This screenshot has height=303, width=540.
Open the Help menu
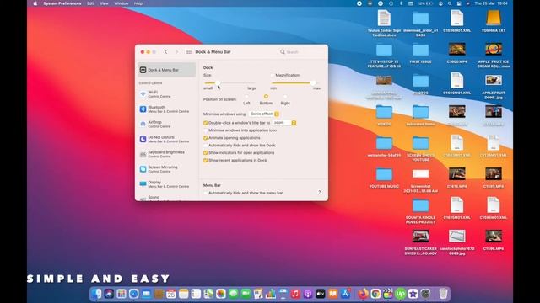tap(138, 3)
